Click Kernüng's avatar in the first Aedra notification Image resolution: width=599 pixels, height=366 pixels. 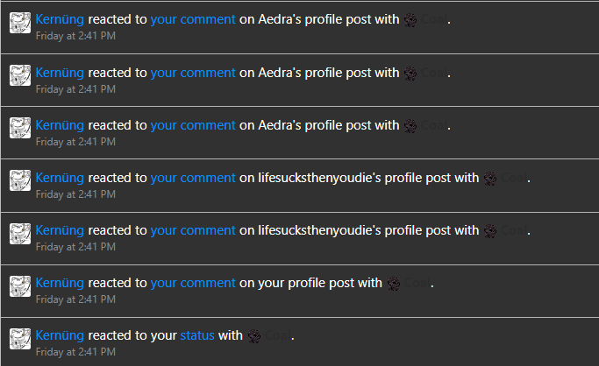20,24
